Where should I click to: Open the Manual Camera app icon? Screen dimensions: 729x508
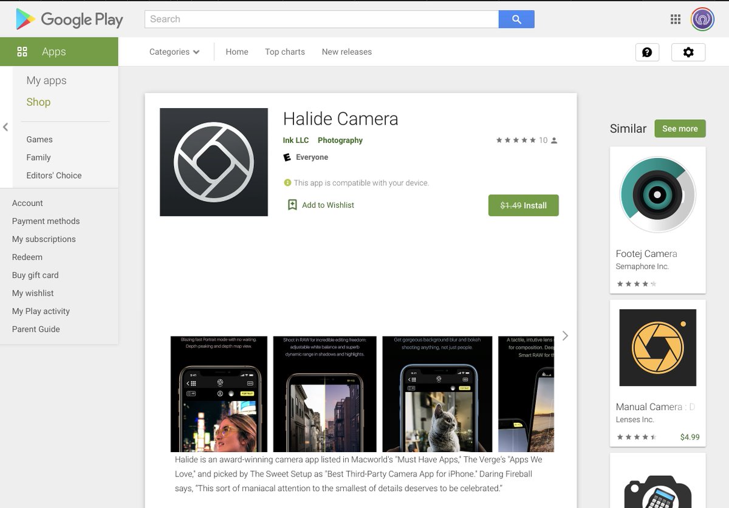(x=658, y=348)
